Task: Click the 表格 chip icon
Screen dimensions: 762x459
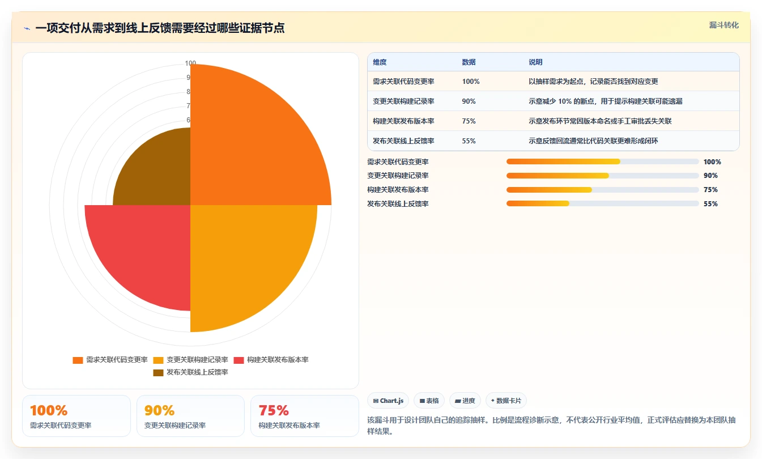Action: [x=422, y=401]
